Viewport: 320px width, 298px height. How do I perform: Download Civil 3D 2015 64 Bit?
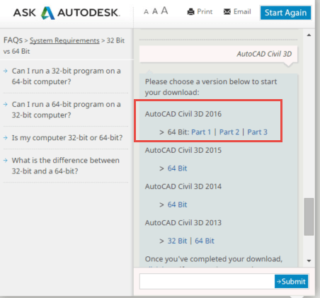click(177, 168)
